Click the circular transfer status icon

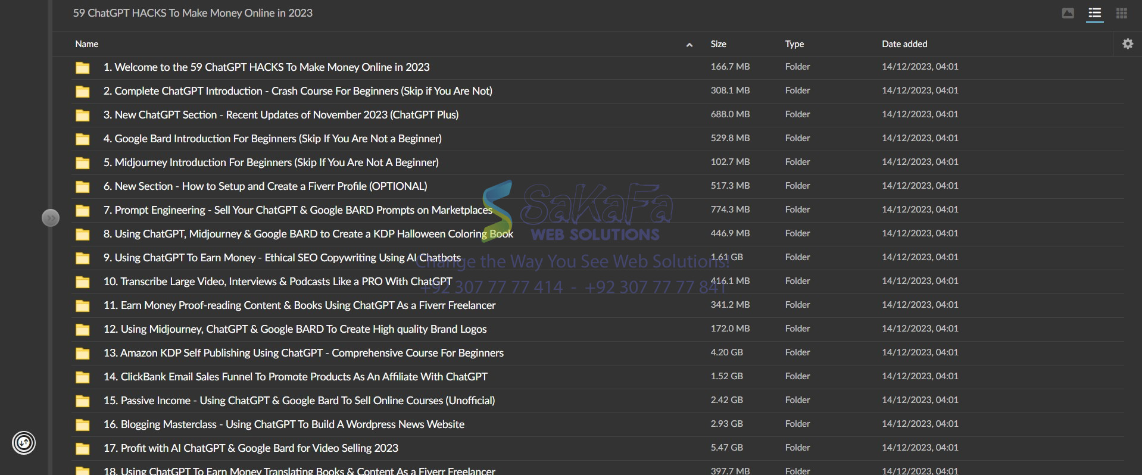pos(24,443)
